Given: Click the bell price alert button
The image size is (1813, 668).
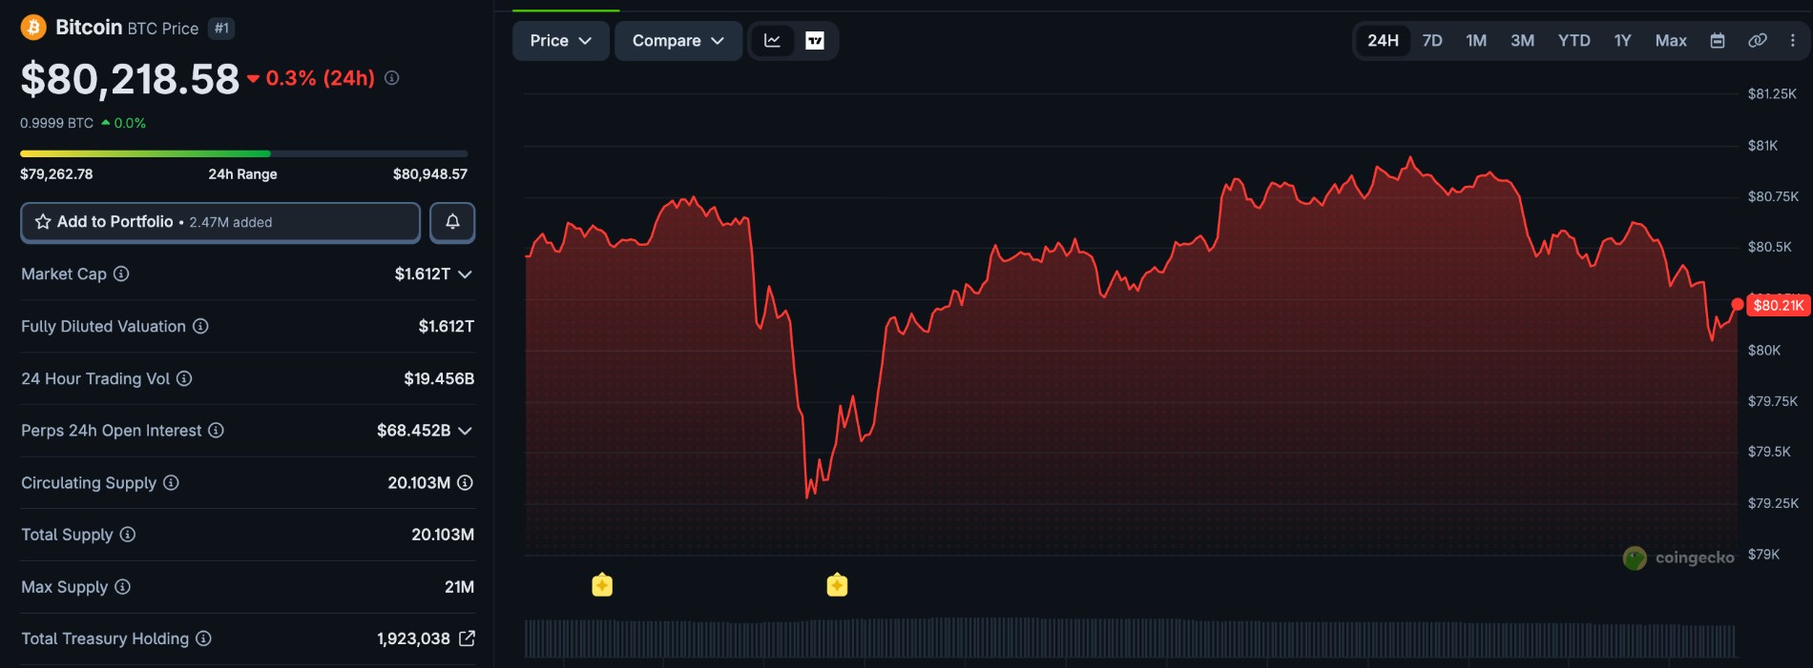Looking at the screenshot, I should point(452,222).
